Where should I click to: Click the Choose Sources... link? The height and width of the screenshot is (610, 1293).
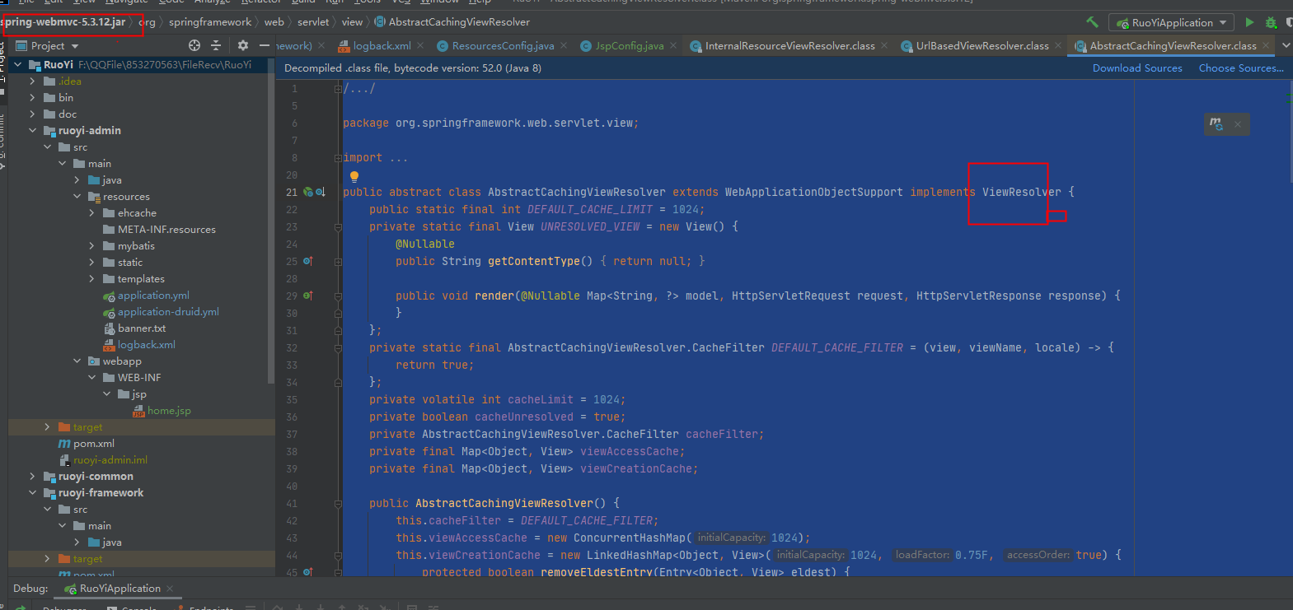point(1241,68)
